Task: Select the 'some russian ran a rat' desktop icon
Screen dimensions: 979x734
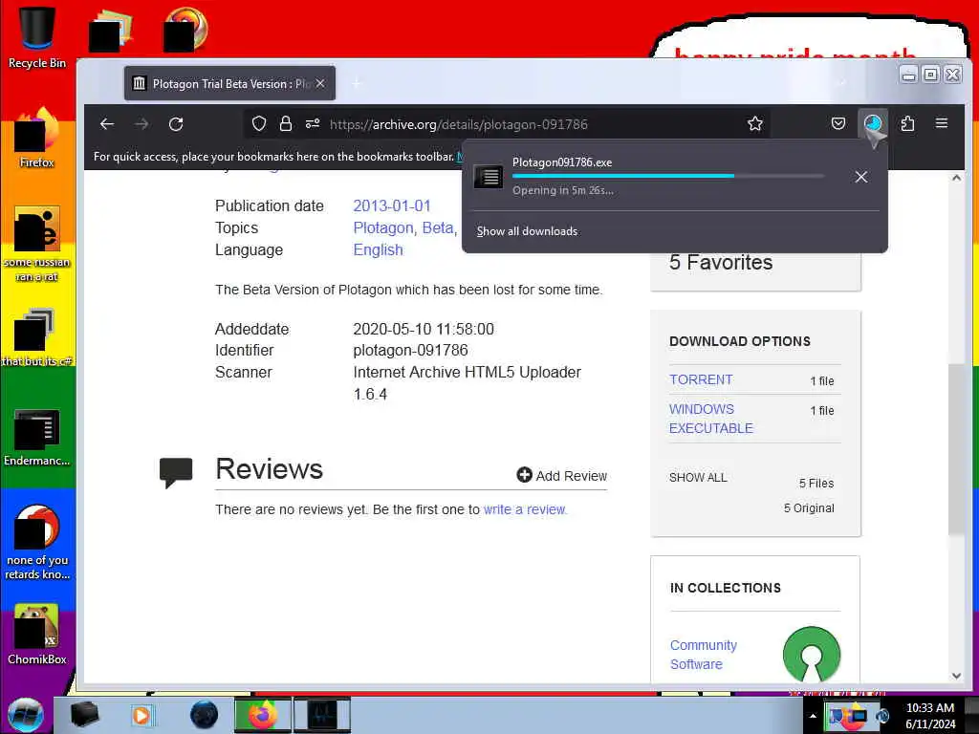Action: coord(37,244)
